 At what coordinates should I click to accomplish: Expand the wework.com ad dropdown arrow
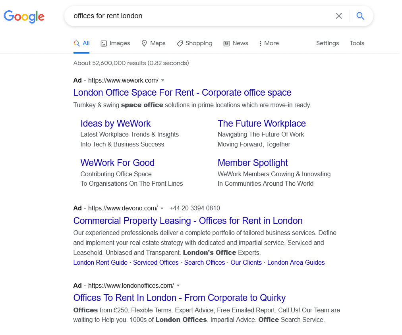tap(162, 80)
